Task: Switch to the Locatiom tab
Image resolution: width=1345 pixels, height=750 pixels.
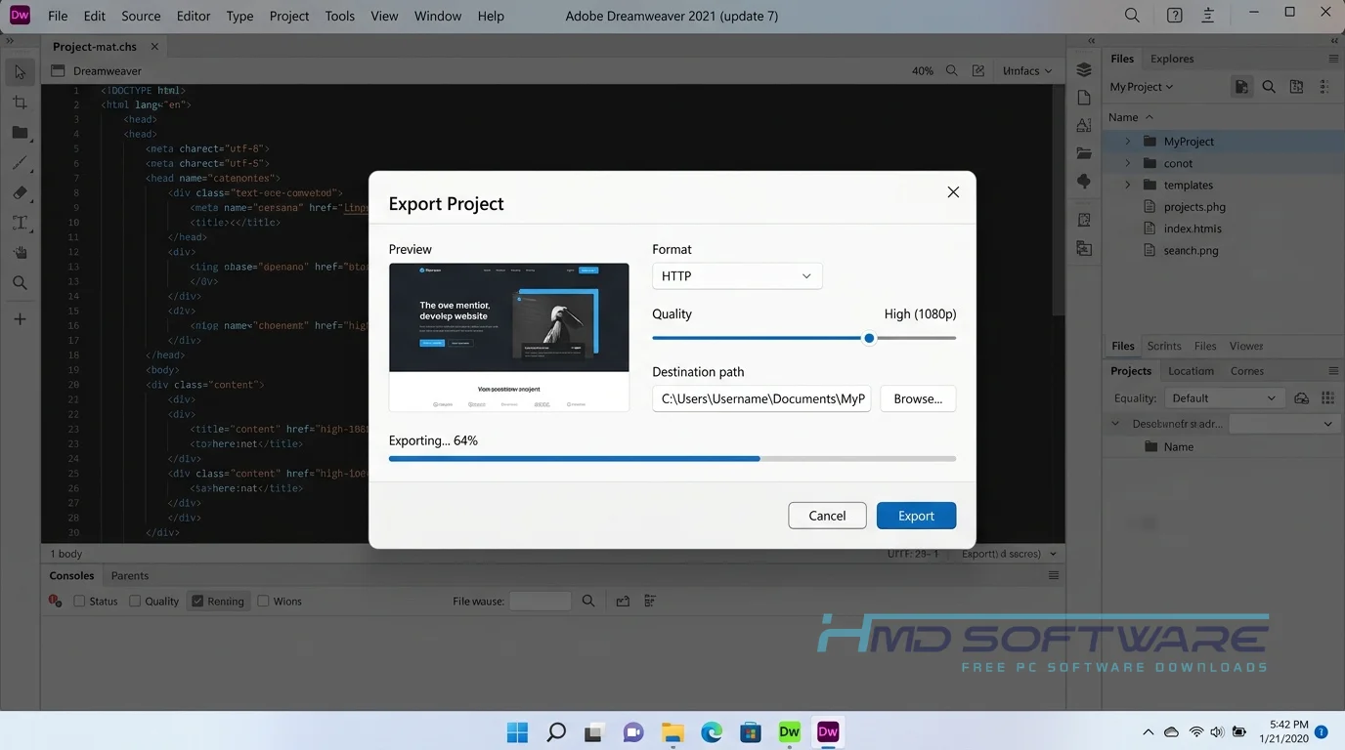Action: click(1191, 371)
